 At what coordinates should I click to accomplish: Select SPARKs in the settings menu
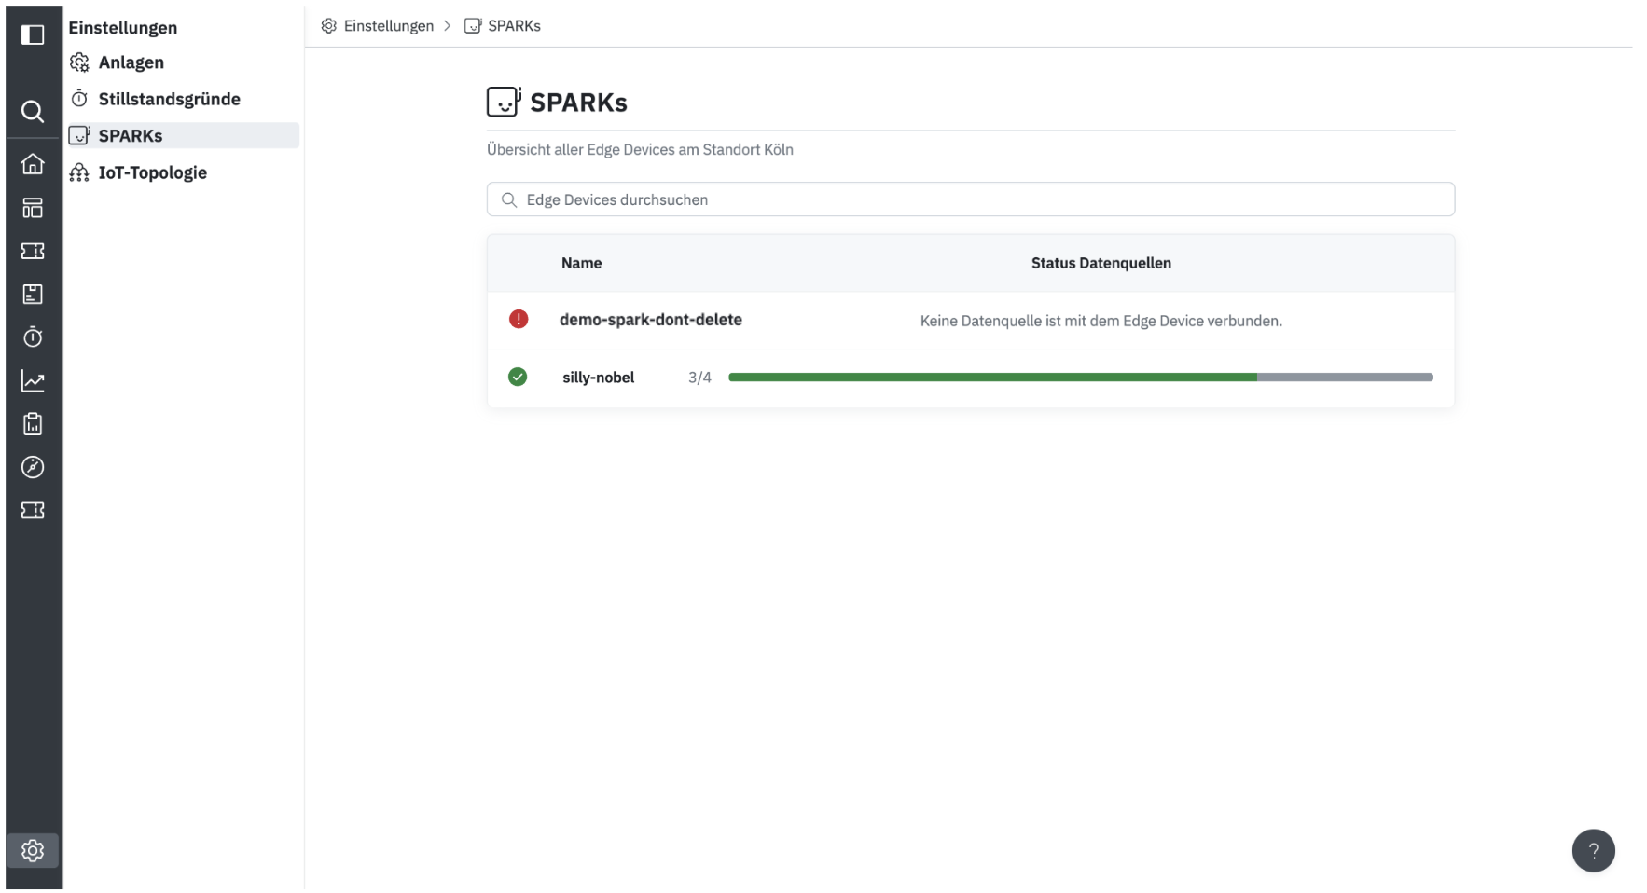pos(131,136)
